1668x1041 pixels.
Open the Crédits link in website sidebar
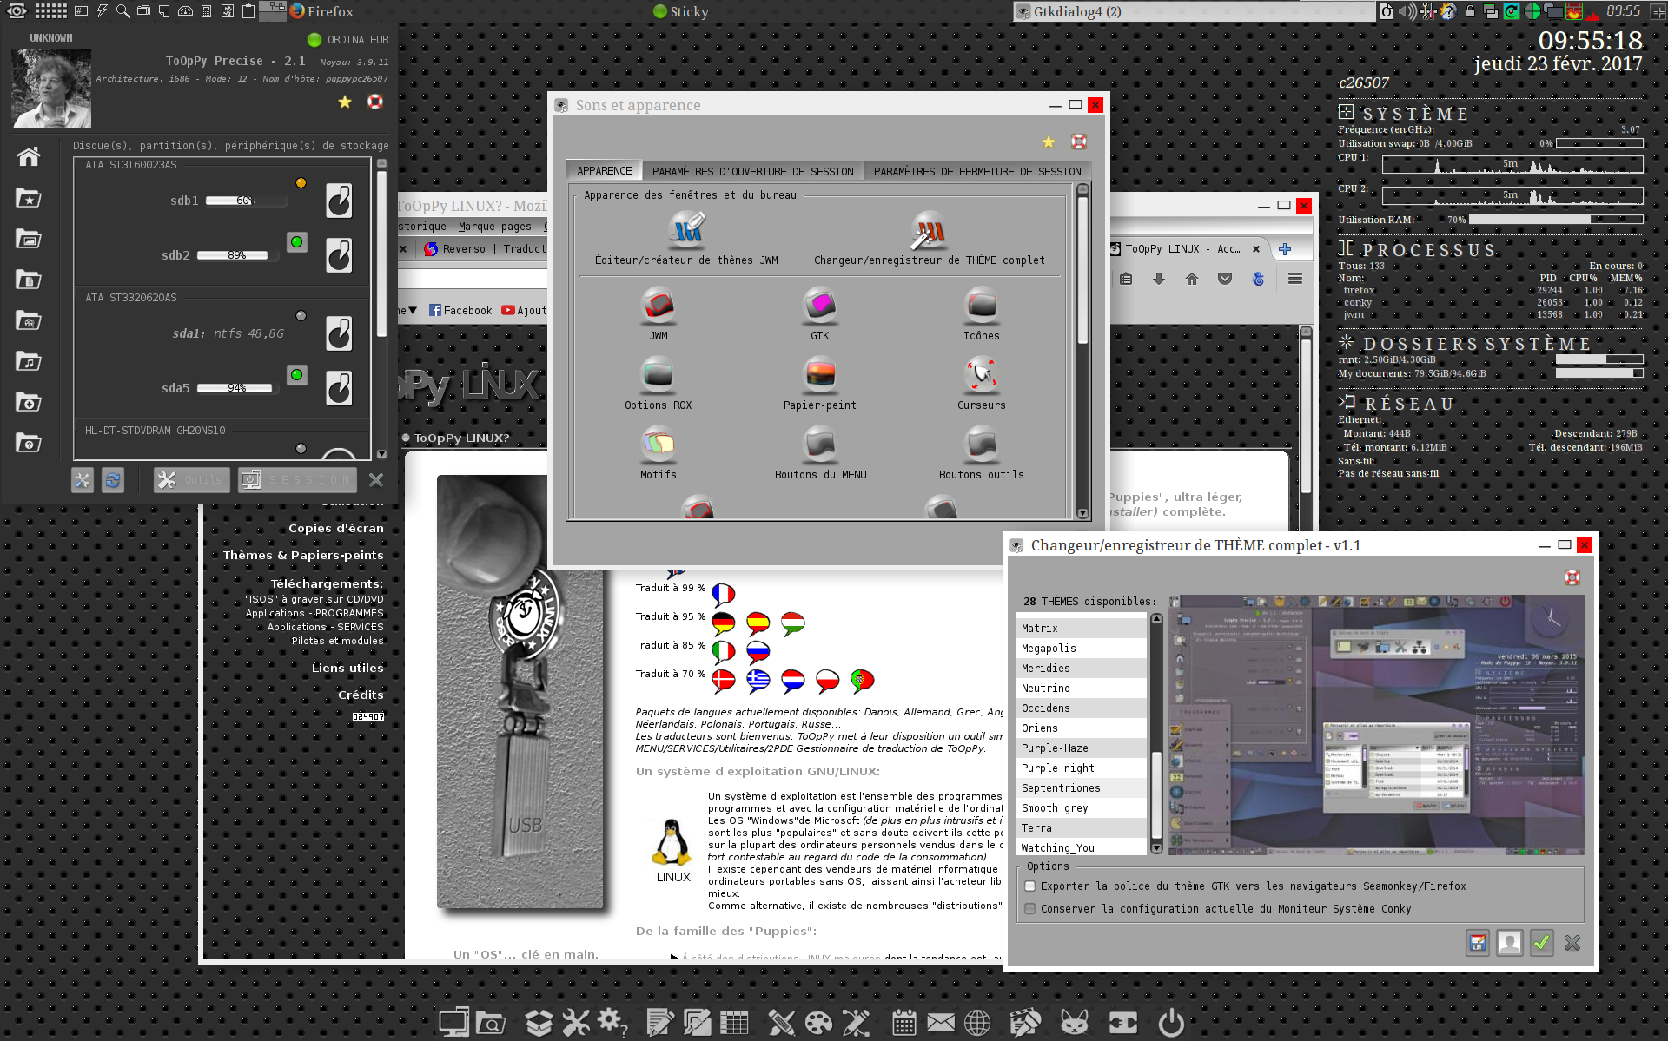coord(361,695)
